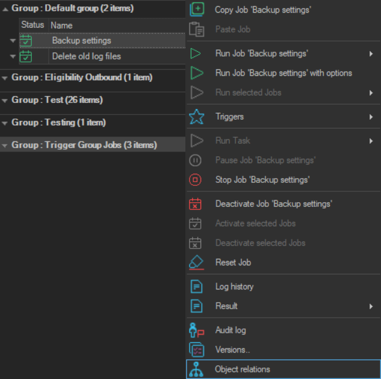Select Run Job 'Backup settings' with options

[283, 73]
